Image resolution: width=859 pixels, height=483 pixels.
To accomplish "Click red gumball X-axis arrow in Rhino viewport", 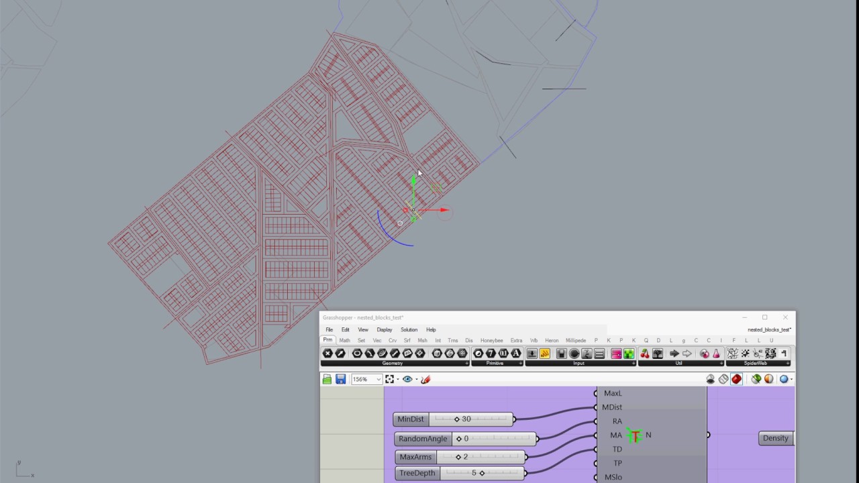I will tap(444, 210).
